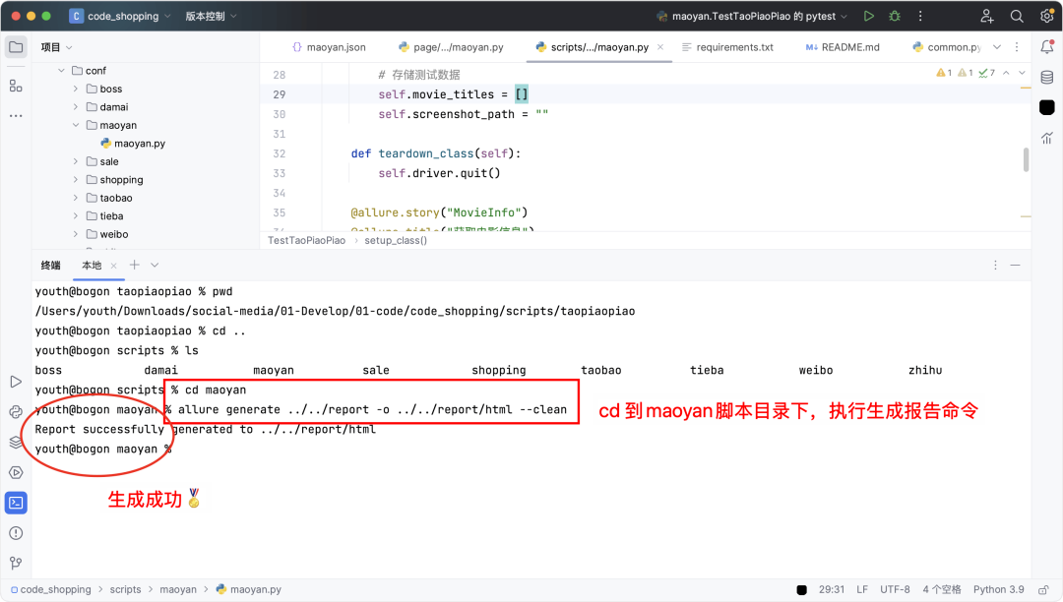Open IDE settings gear
The image size is (1063, 602).
click(x=1046, y=17)
